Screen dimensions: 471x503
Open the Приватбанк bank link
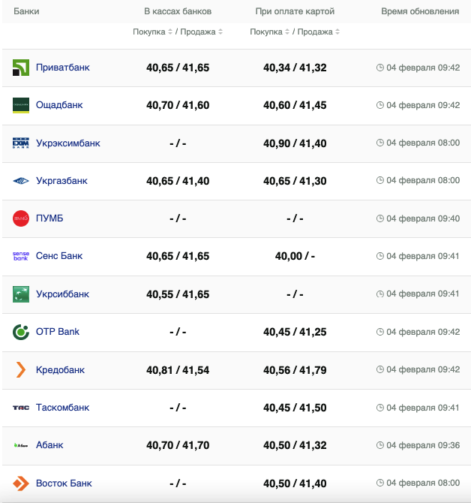pyautogui.click(x=62, y=68)
